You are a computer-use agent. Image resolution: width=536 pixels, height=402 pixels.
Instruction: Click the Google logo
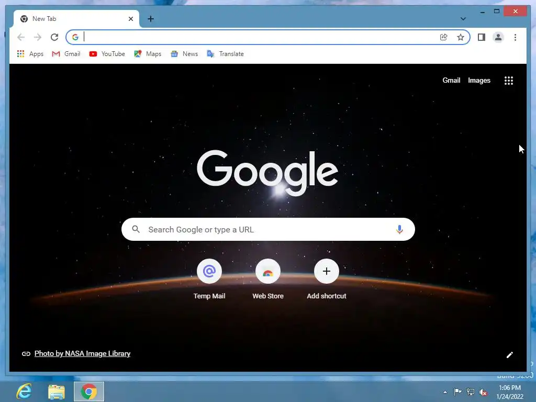(x=267, y=173)
